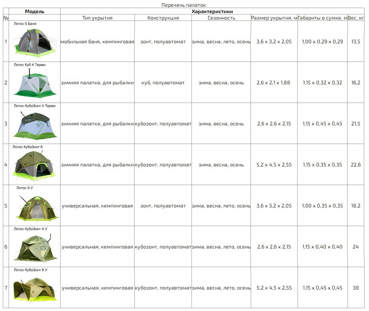
Task: Click the label 'Лотос КубоЗонт 6-У'
Action: click(x=31, y=270)
